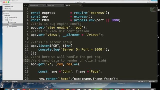The width and height of the screenshot is (160, 90).
Task: Click comment 'this is pug engine config'
Action: pyautogui.click(x=56, y=24)
